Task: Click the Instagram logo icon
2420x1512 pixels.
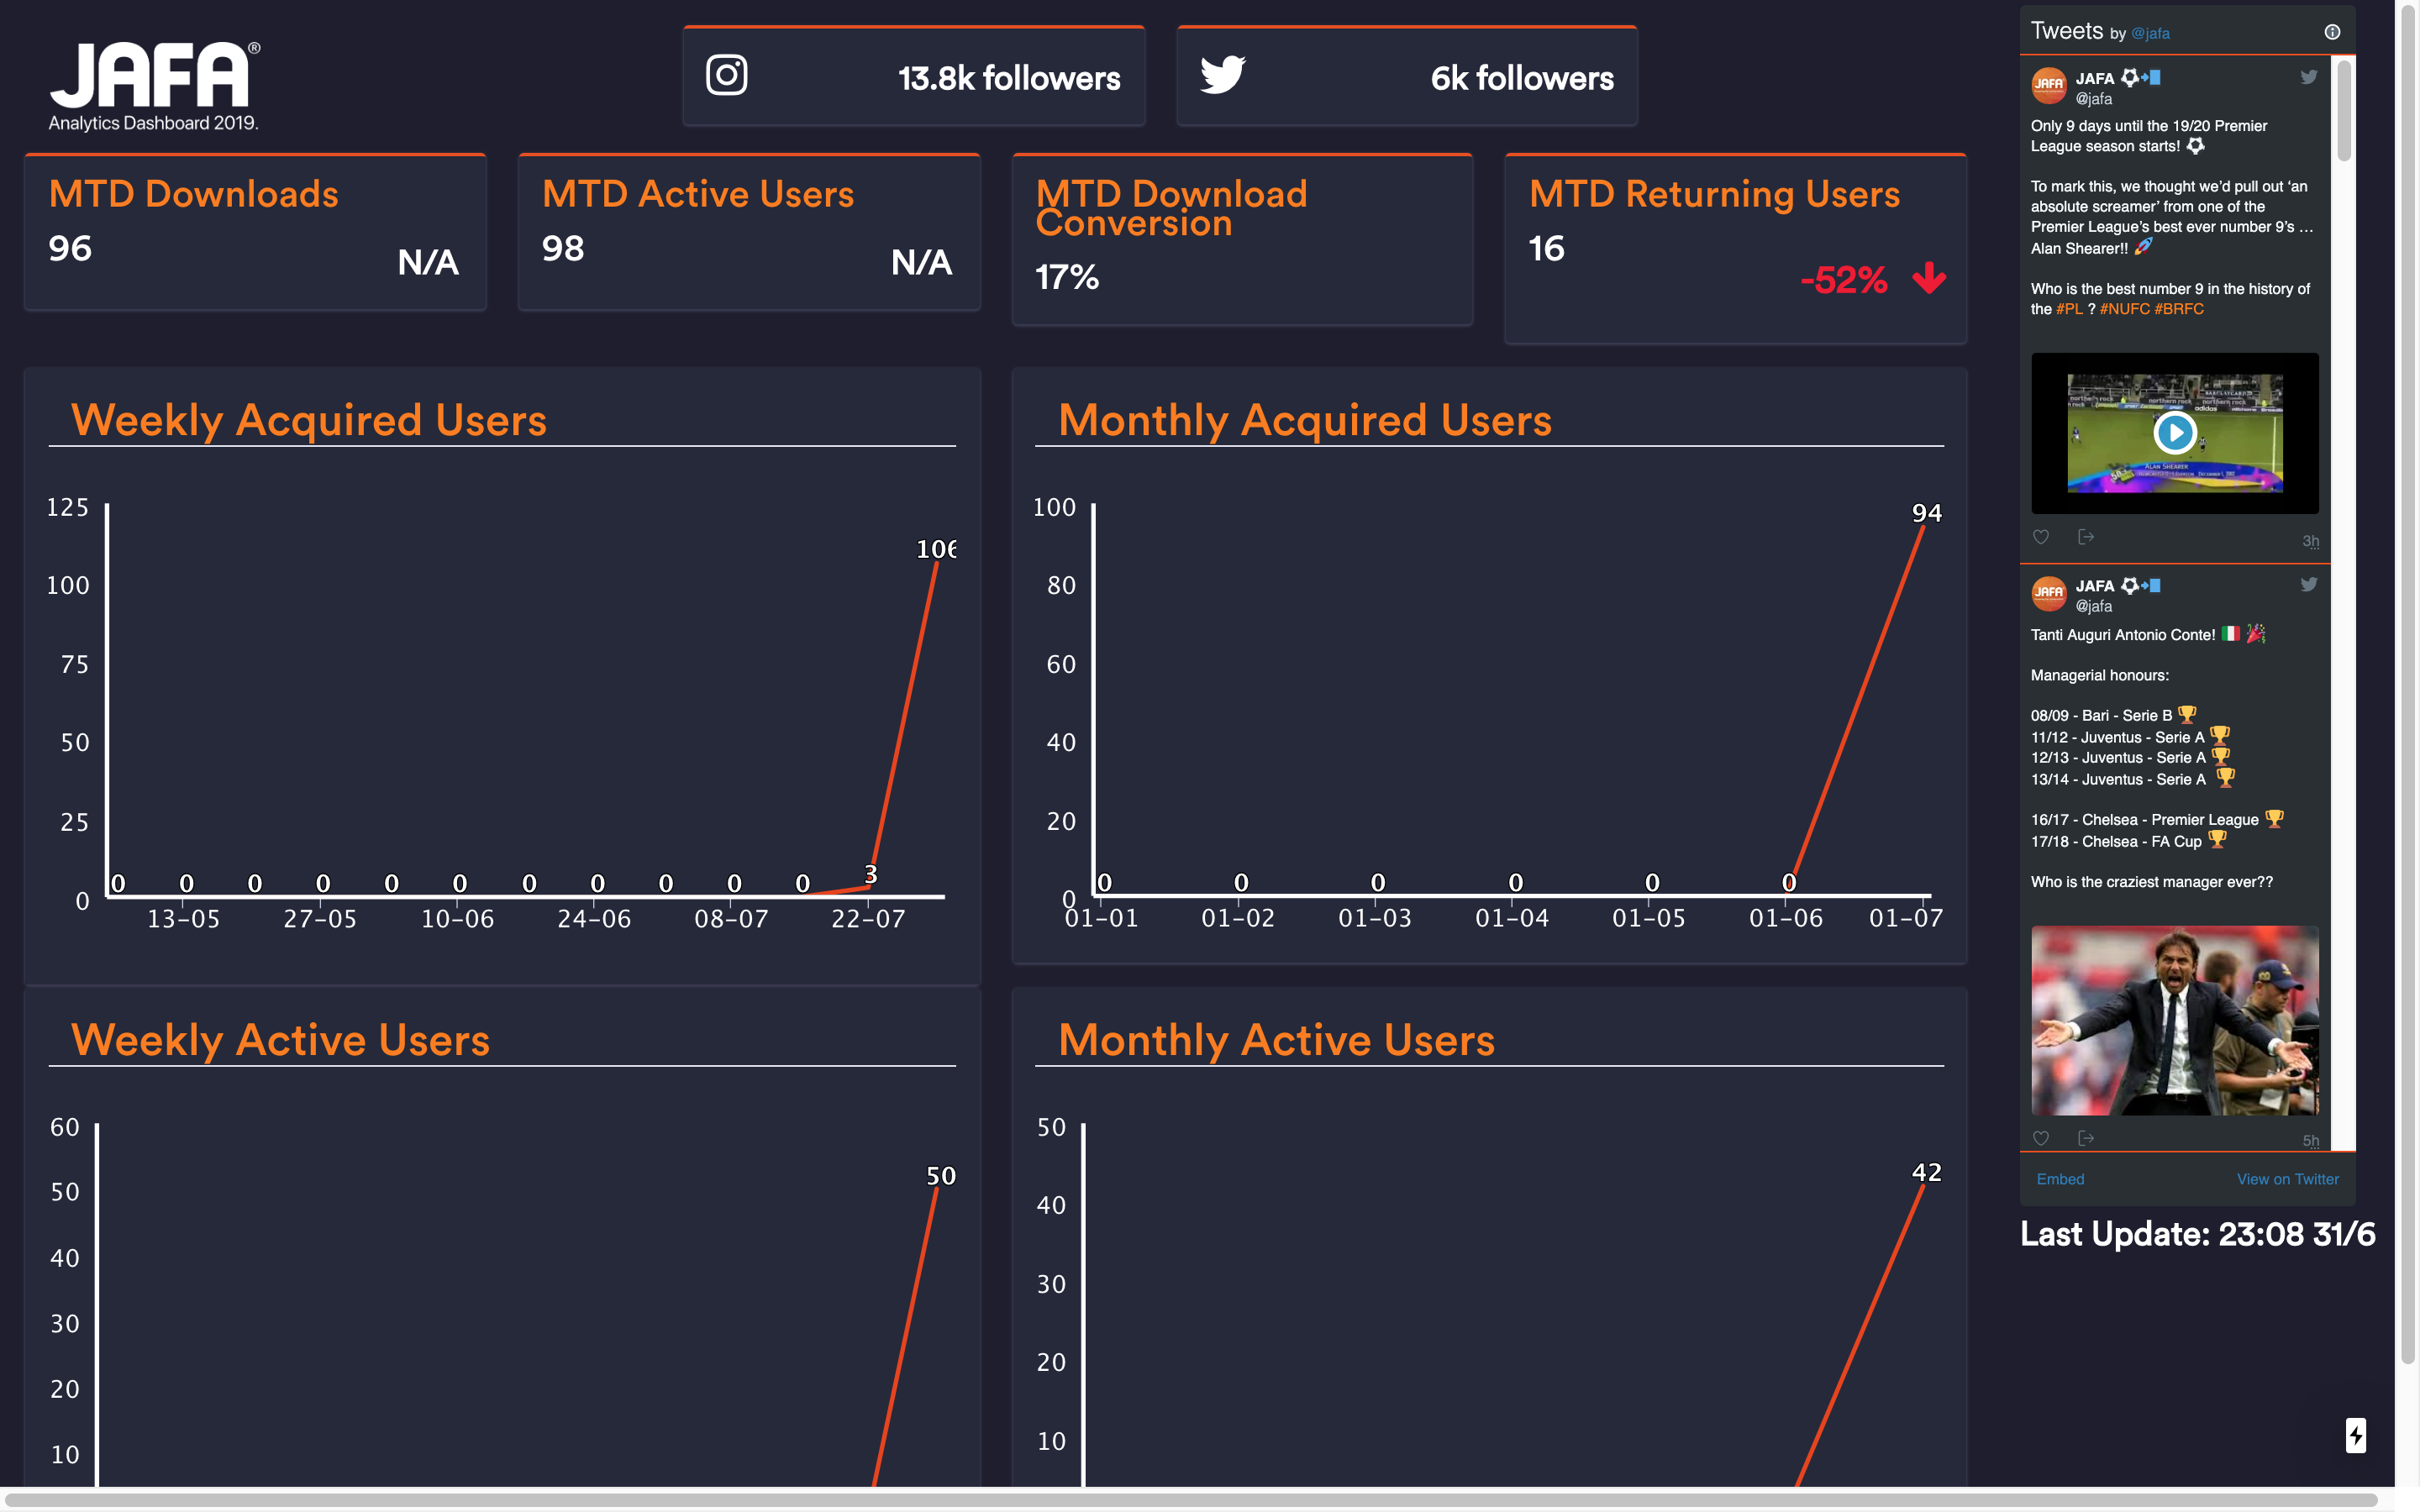Action: 726,75
